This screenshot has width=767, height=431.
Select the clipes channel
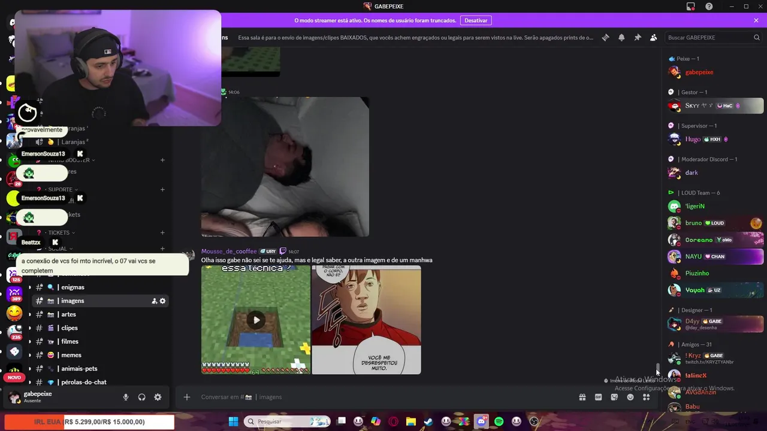point(101,328)
